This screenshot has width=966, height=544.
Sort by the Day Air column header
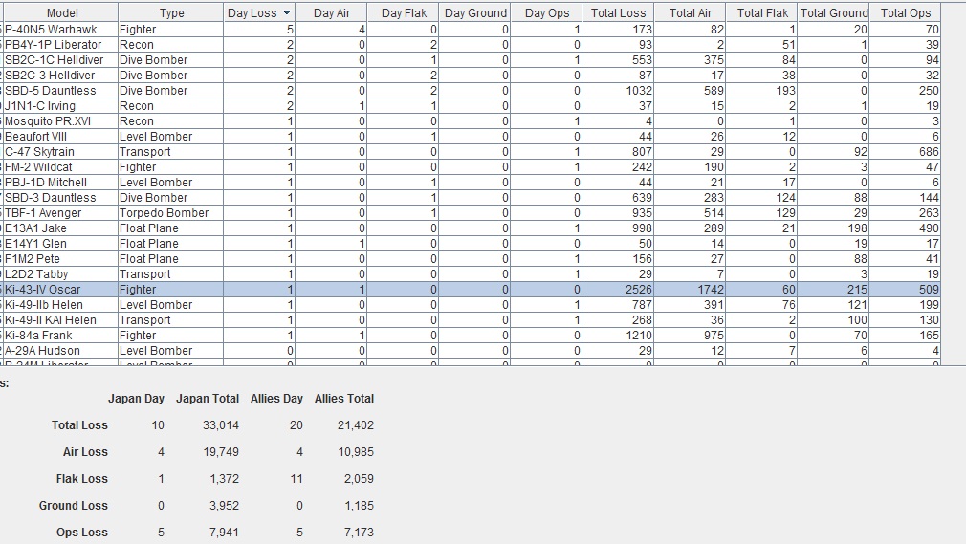tap(332, 13)
